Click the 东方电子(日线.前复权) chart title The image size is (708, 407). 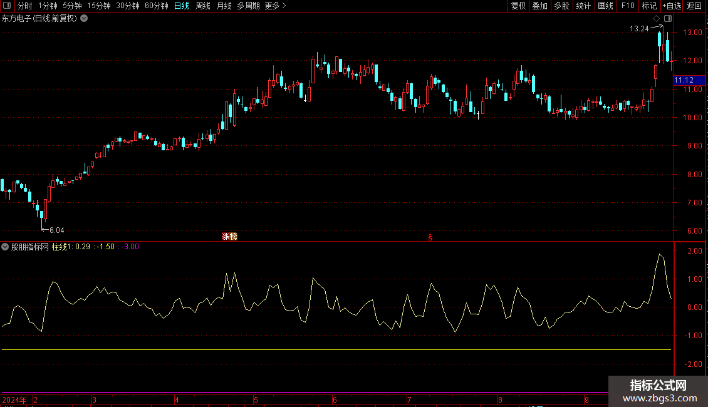point(39,19)
